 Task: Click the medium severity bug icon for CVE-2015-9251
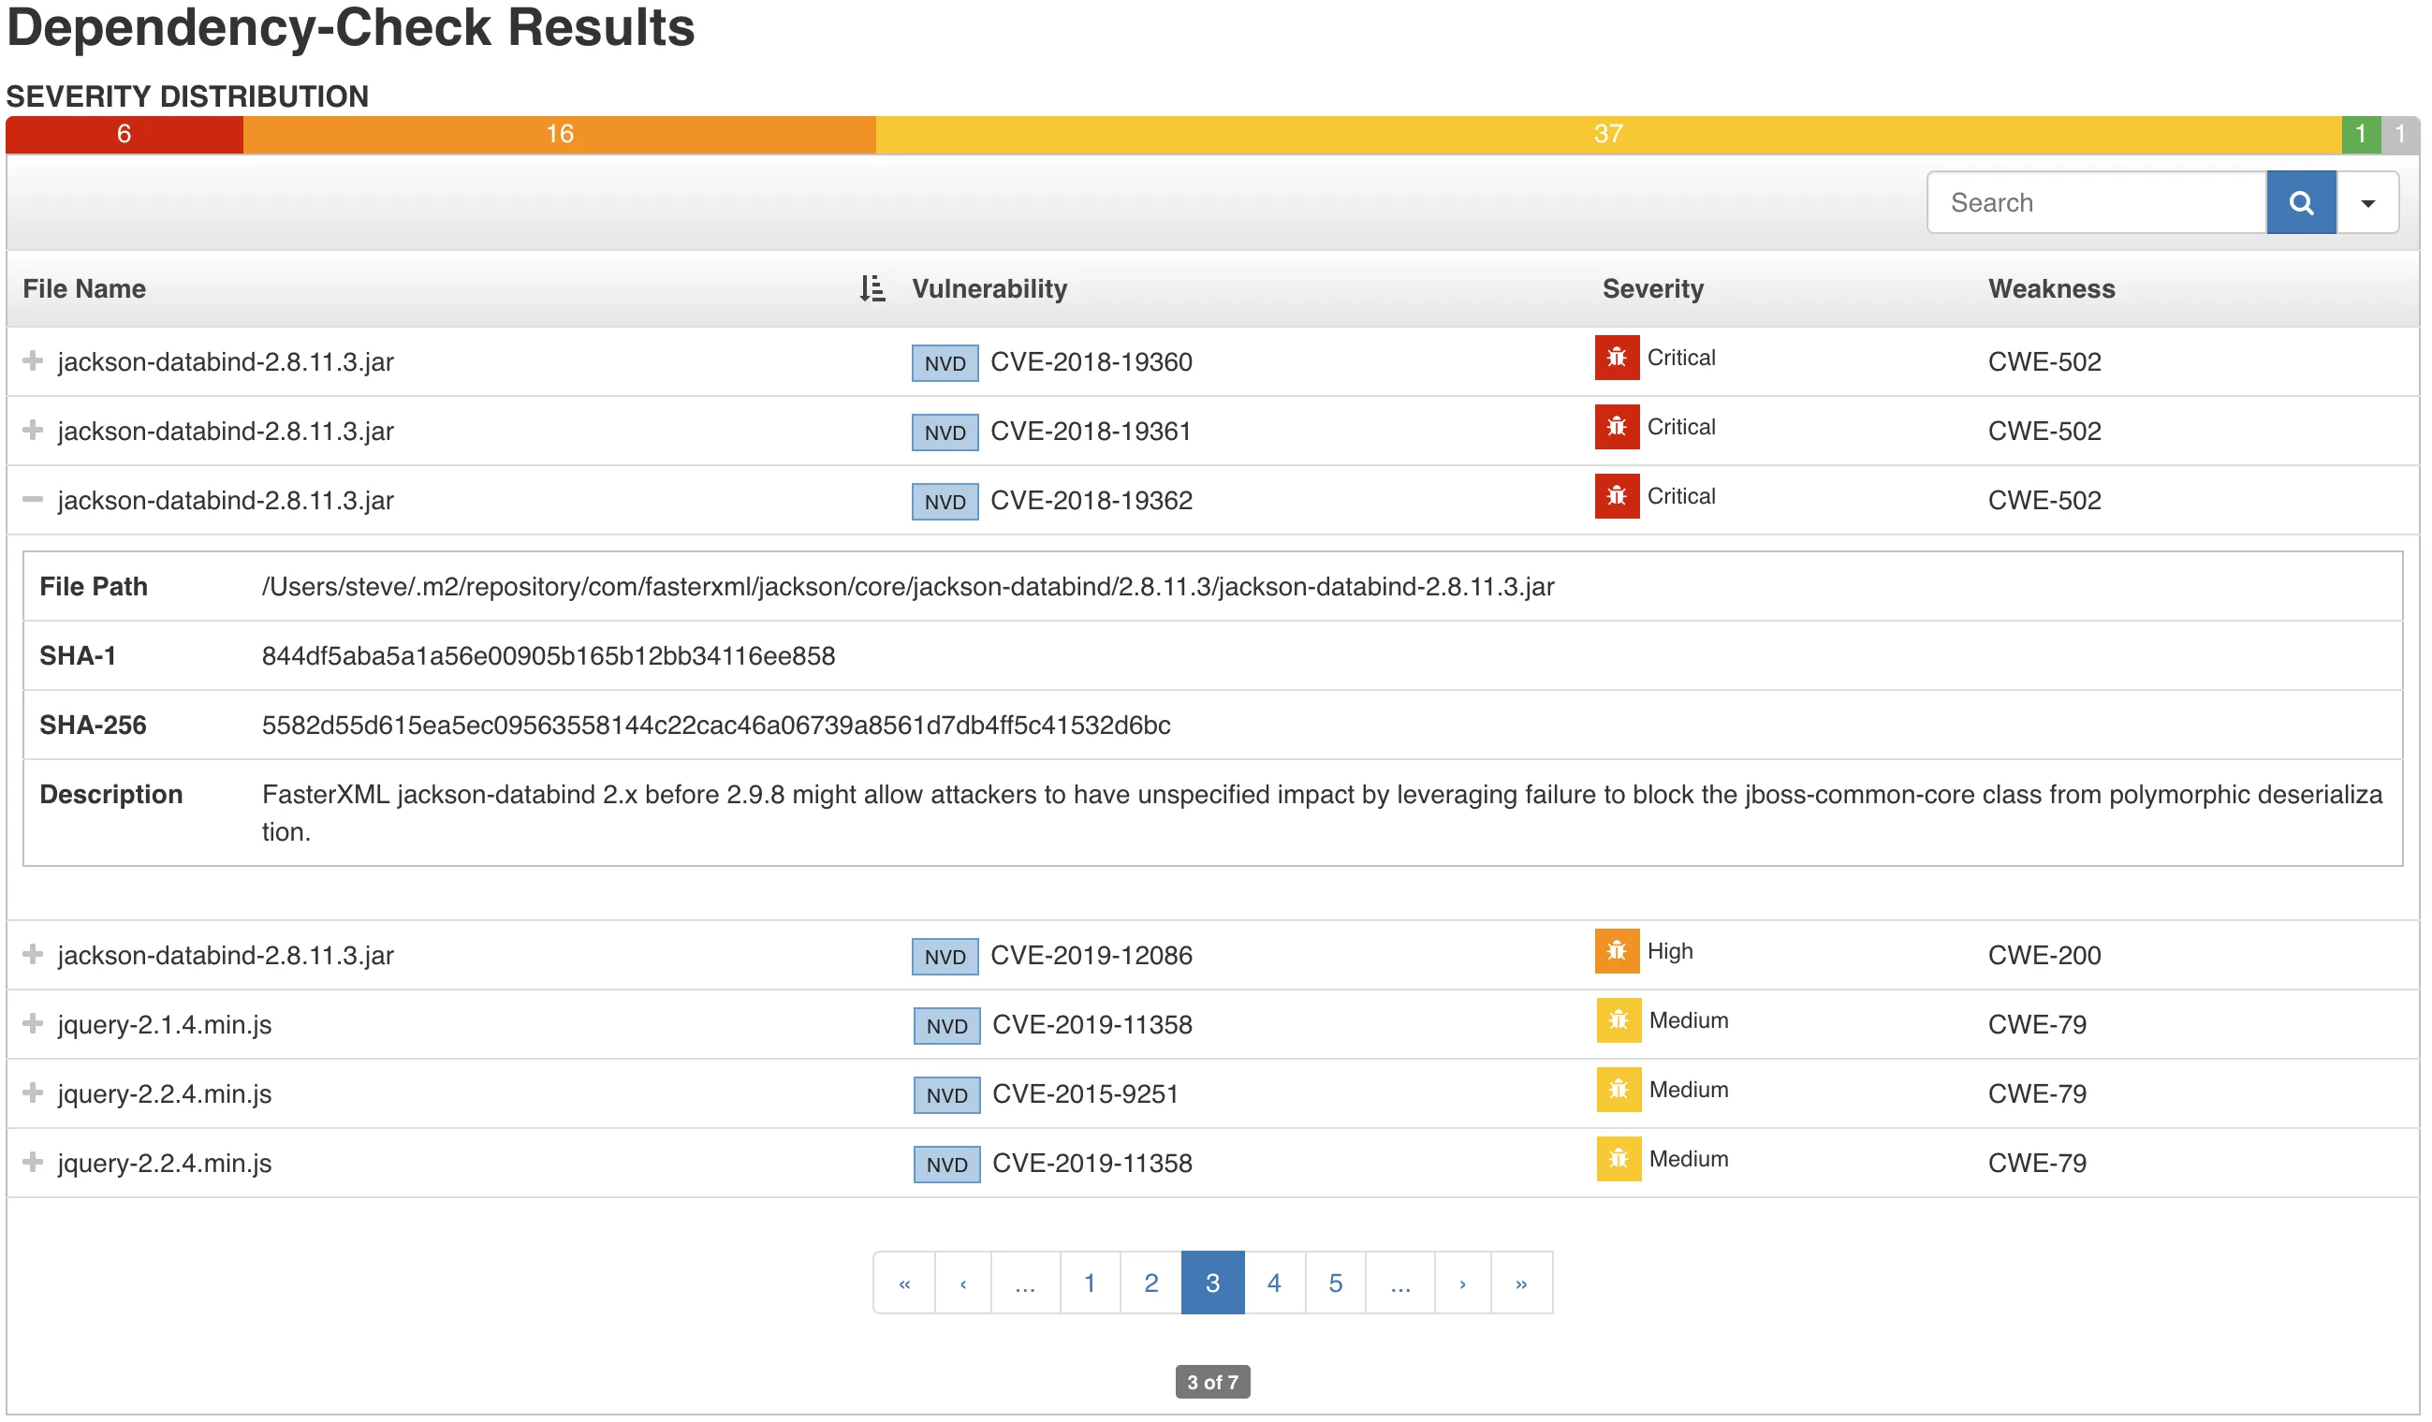(1619, 1090)
